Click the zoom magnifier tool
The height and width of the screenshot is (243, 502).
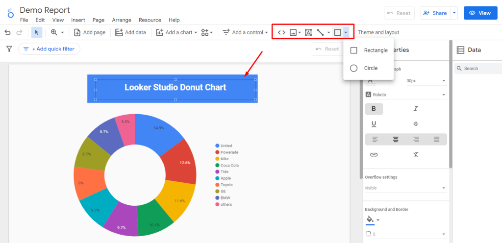(54, 32)
